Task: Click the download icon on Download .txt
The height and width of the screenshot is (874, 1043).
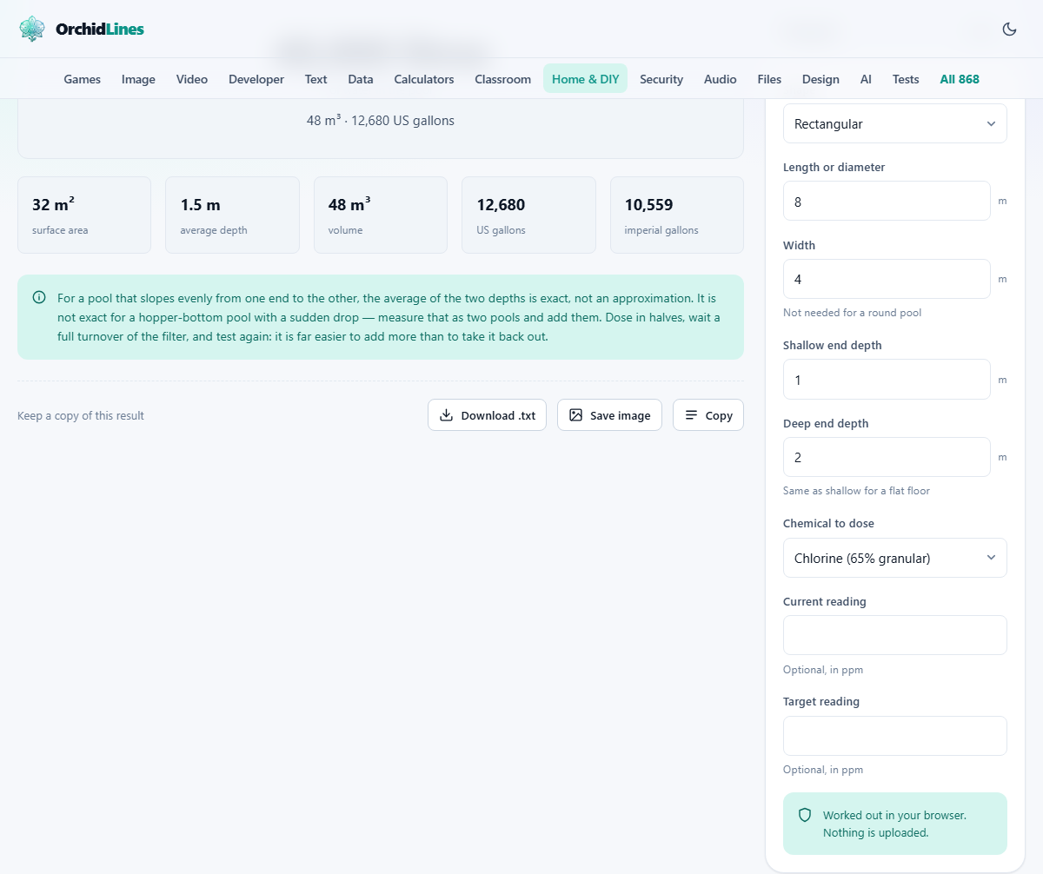Action: coord(446,415)
